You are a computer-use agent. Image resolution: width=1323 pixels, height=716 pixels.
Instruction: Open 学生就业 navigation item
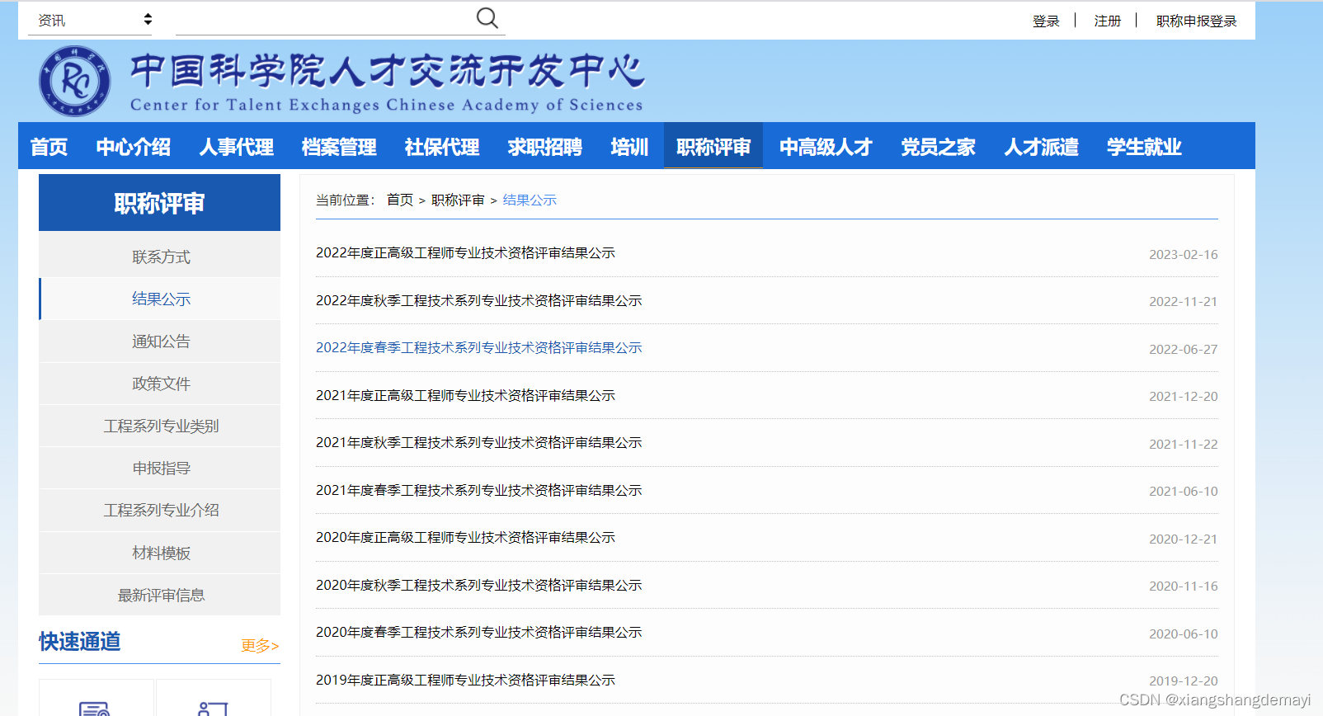click(x=1144, y=147)
